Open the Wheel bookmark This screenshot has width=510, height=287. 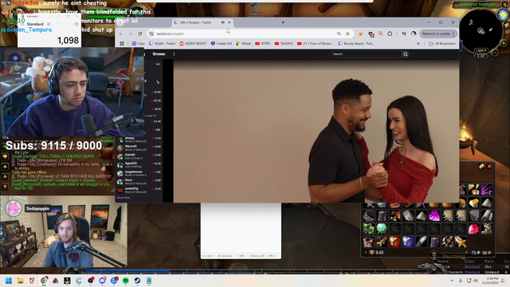pos(244,44)
